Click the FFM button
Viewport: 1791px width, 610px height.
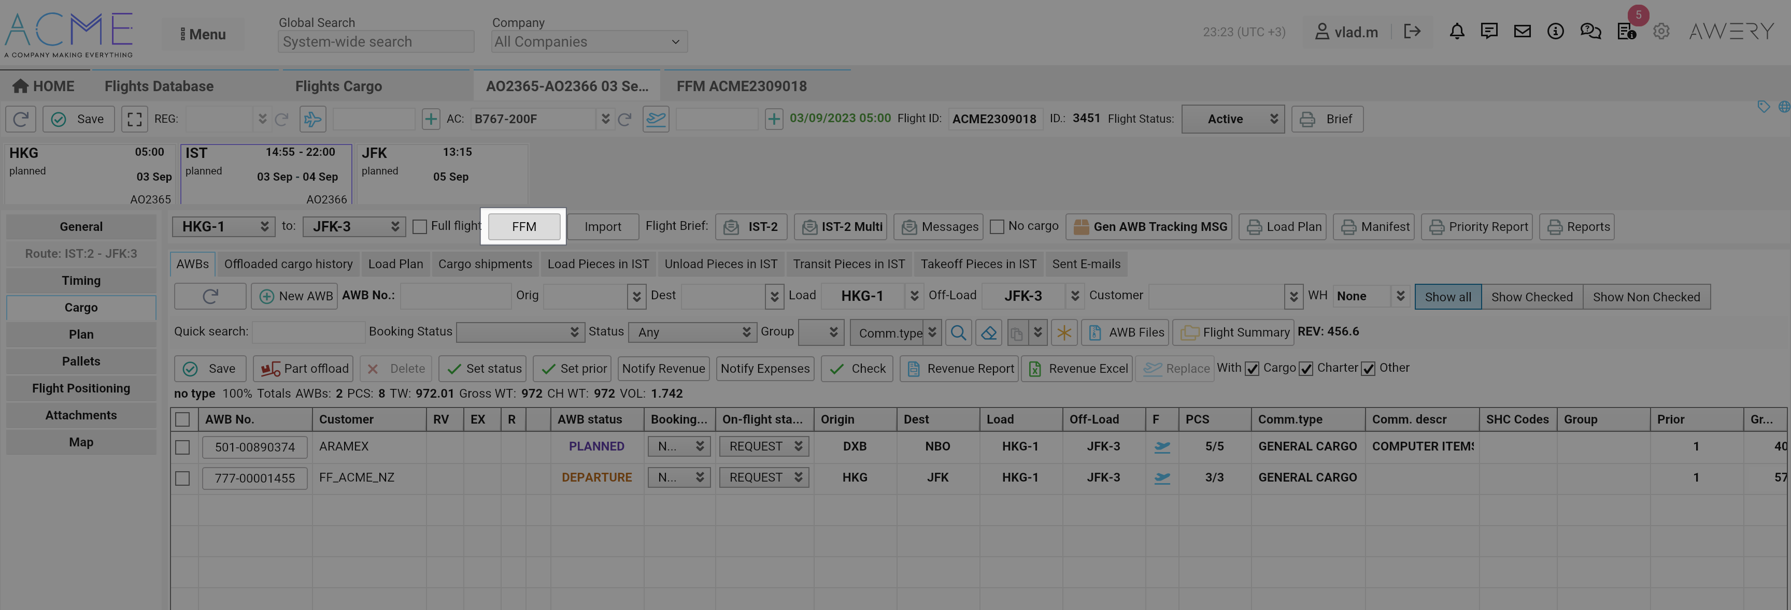tap(523, 226)
